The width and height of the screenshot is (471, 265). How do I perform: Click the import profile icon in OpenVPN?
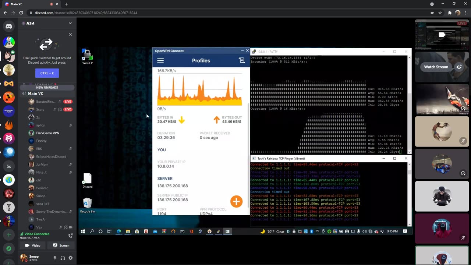tap(242, 61)
